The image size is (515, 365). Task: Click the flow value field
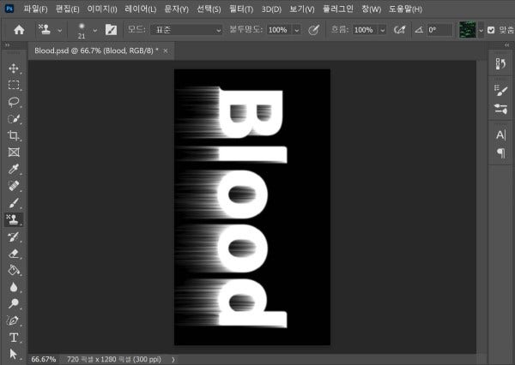click(366, 30)
